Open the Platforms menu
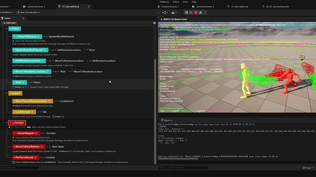This screenshot has height=177, width=316. click(164, 2)
